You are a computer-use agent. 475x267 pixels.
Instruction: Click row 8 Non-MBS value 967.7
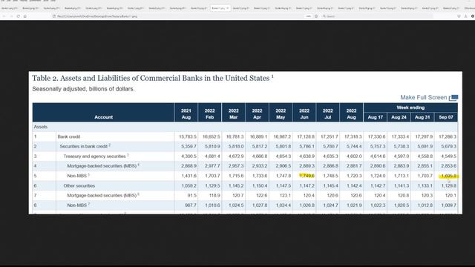191,205
